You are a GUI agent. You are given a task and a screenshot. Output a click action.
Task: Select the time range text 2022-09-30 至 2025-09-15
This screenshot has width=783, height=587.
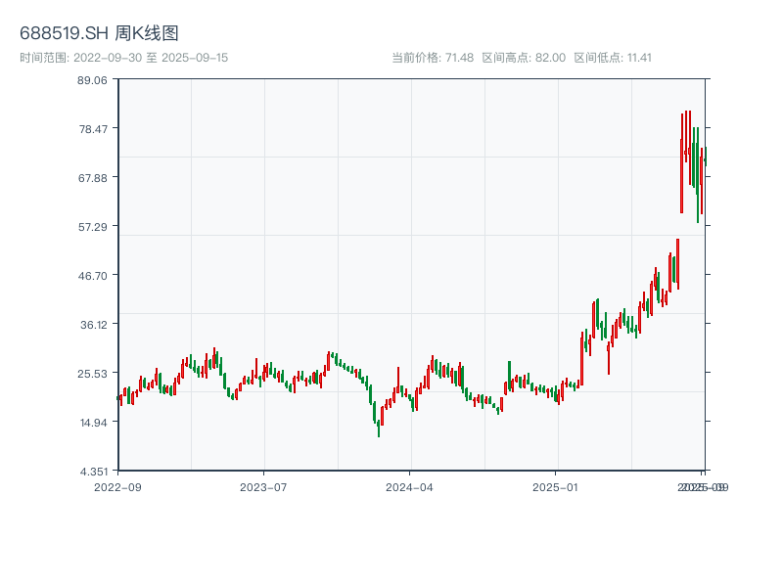click(151, 58)
